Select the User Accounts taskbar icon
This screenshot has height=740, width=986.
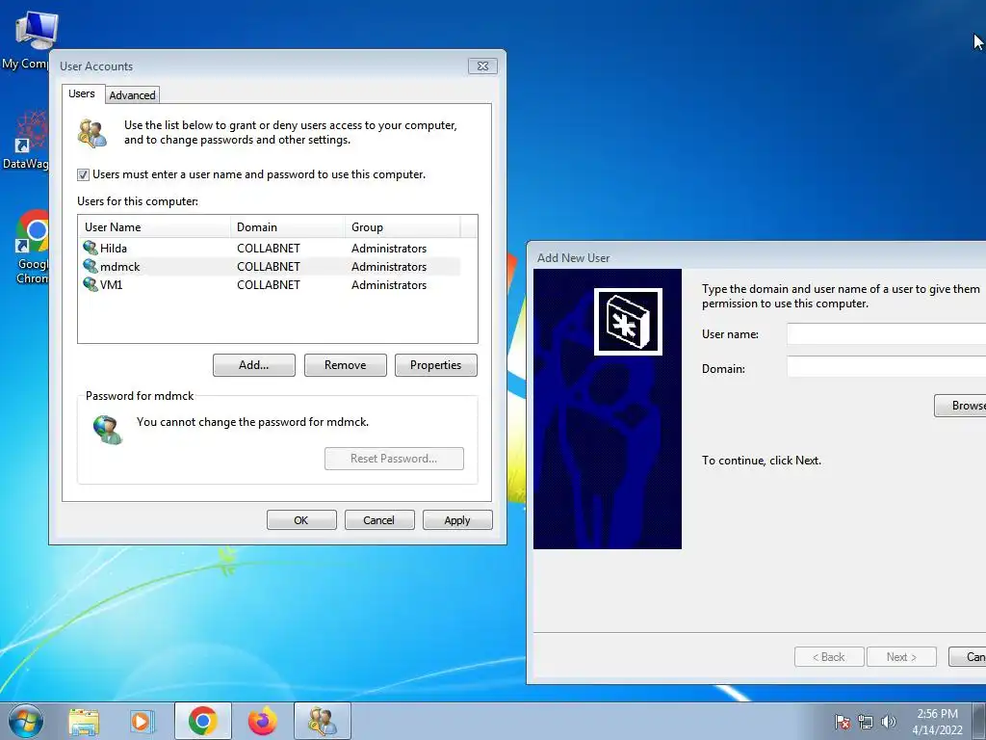tap(322, 721)
